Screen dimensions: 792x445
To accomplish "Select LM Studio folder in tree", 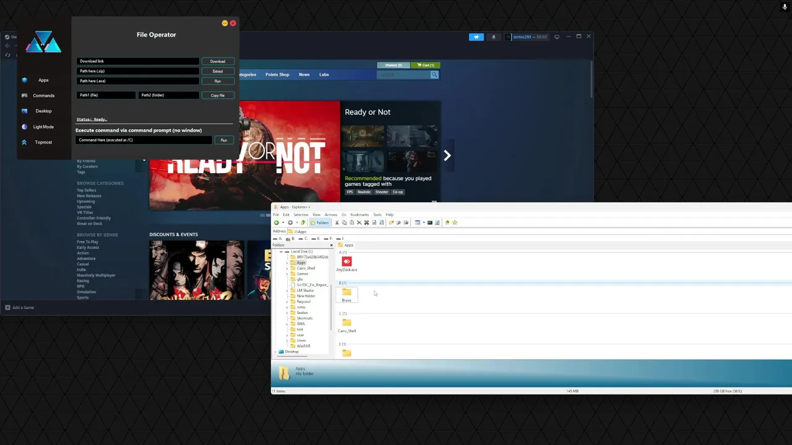I will pos(305,290).
